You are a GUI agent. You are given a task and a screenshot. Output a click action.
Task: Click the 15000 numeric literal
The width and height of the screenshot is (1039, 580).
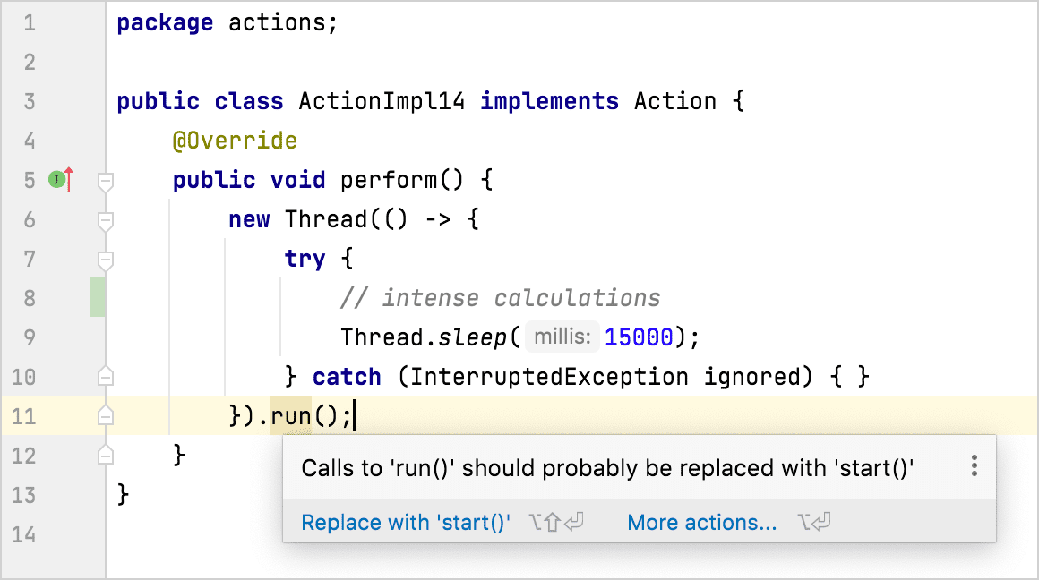pos(638,337)
